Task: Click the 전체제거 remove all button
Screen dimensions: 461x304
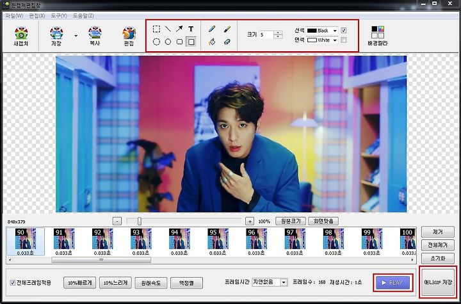Action: [437, 245]
